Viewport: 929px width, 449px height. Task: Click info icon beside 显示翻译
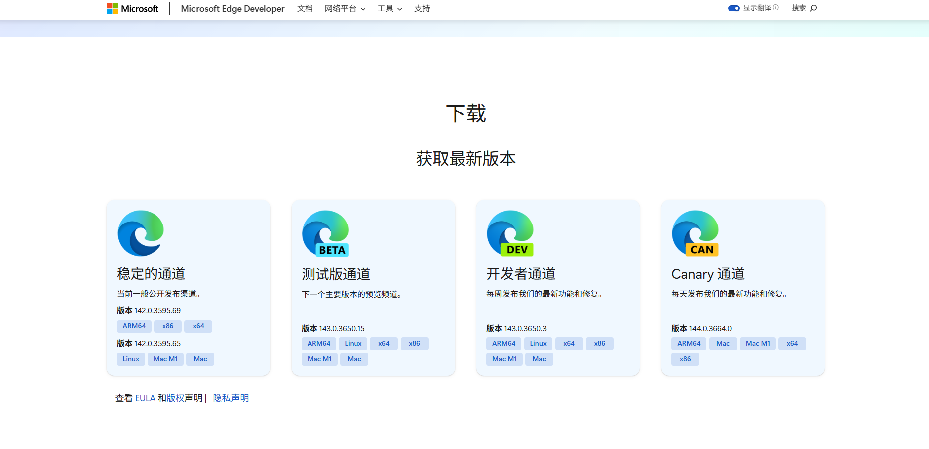pyautogui.click(x=775, y=8)
